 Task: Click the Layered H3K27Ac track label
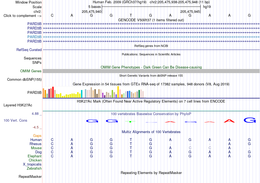(x=18, y=105)
